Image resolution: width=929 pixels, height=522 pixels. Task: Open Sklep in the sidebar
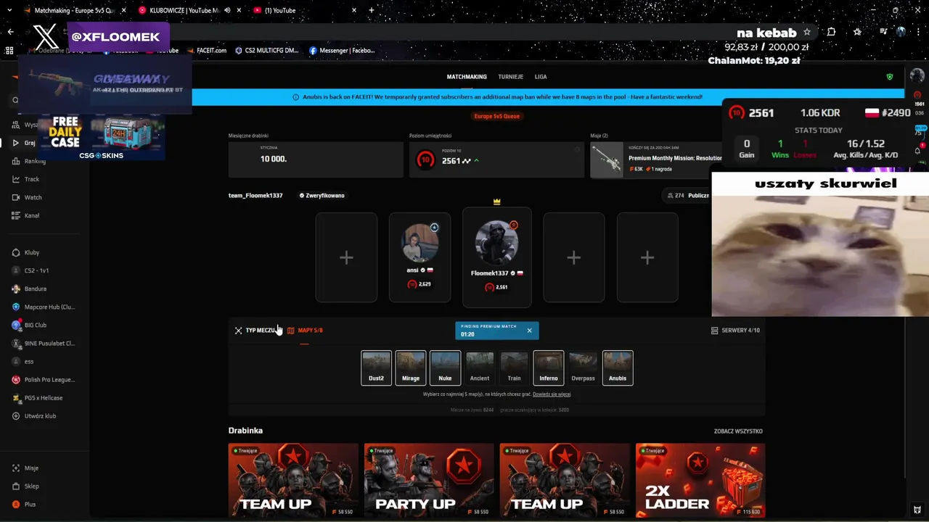pos(31,486)
